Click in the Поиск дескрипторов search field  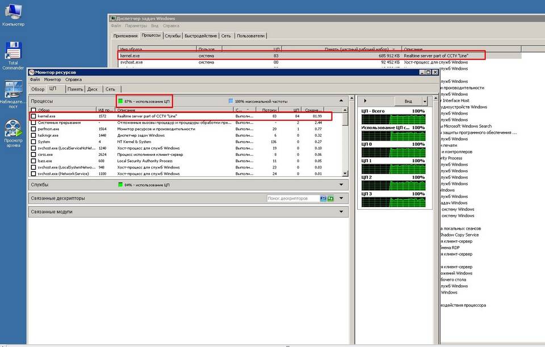point(292,198)
